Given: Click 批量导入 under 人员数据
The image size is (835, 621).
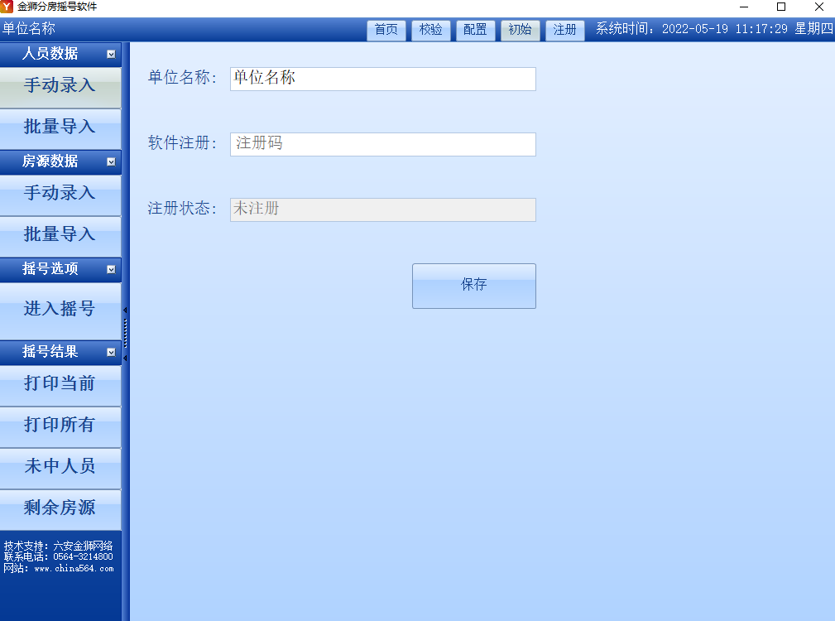Looking at the screenshot, I should click(60, 128).
